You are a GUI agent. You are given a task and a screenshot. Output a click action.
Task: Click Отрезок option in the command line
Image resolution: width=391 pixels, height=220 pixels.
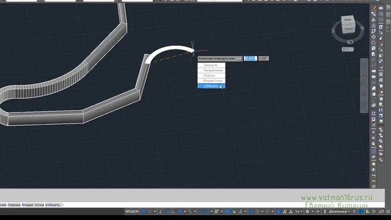coord(14,205)
